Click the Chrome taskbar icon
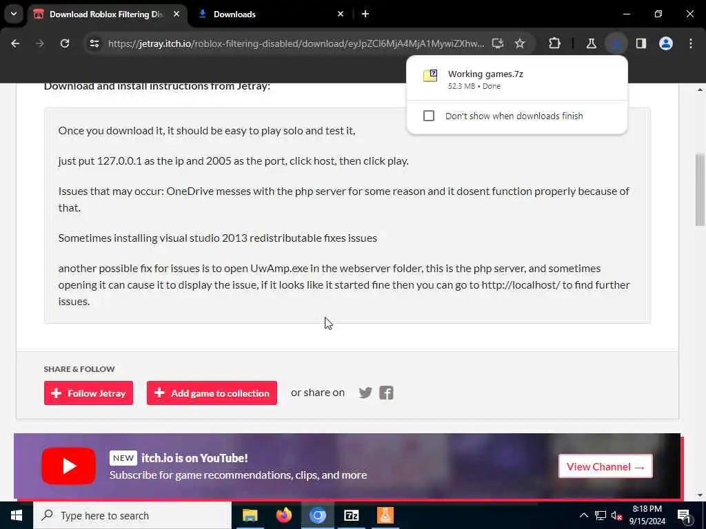This screenshot has width=706, height=529. coord(317,515)
